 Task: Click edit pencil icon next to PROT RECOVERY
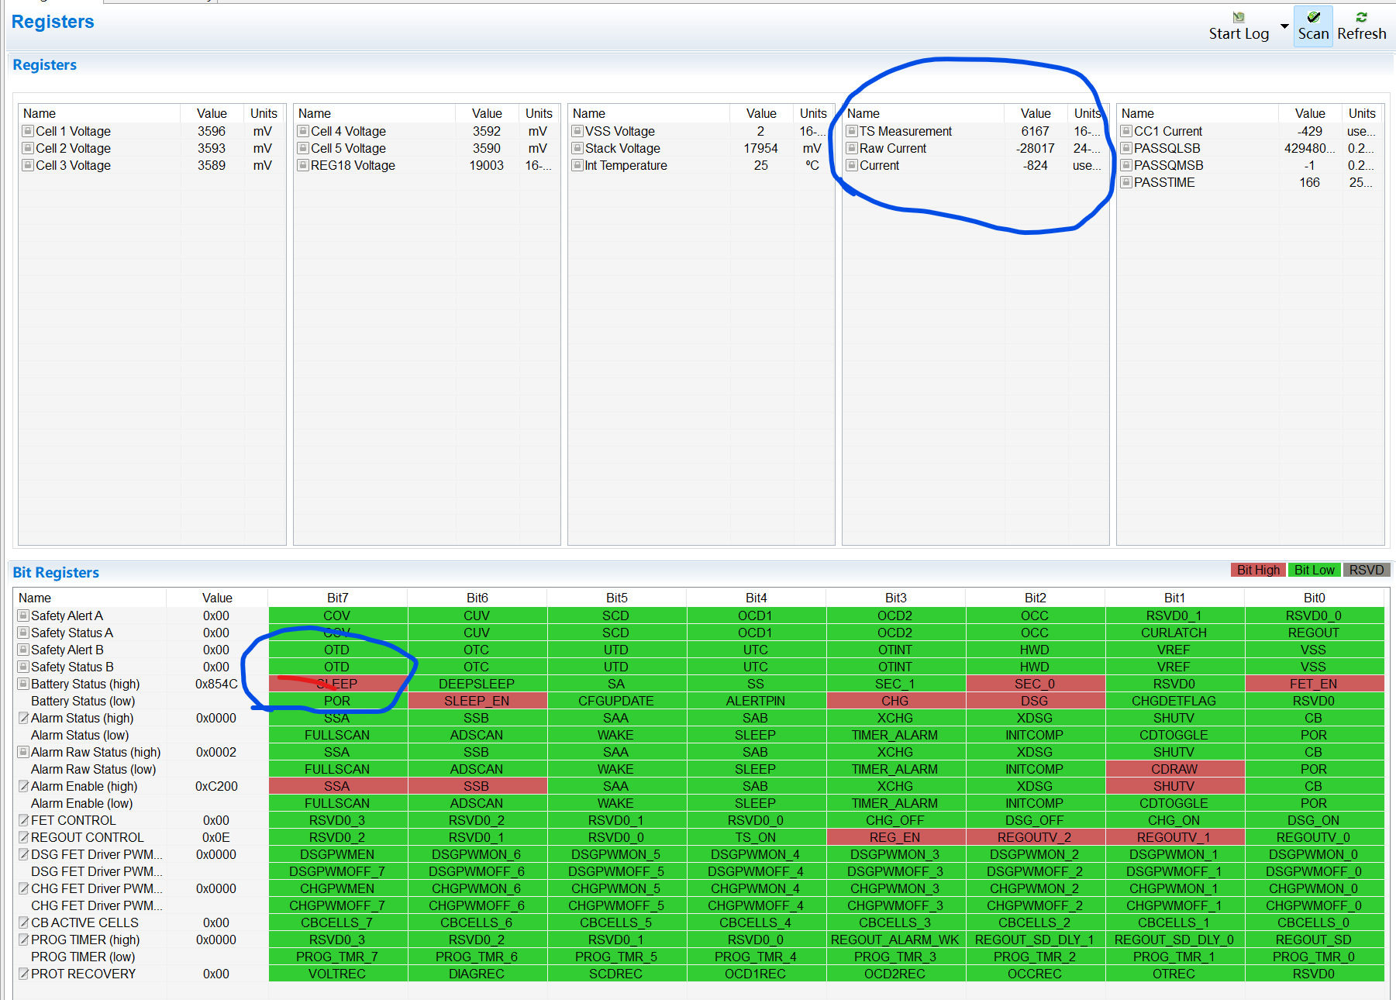[x=23, y=974]
